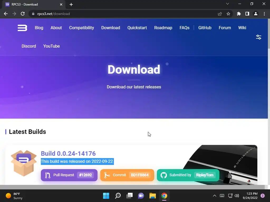Click touch keyboard tray icon
This screenshot has width=270, height=202.
tap(222, 196)
